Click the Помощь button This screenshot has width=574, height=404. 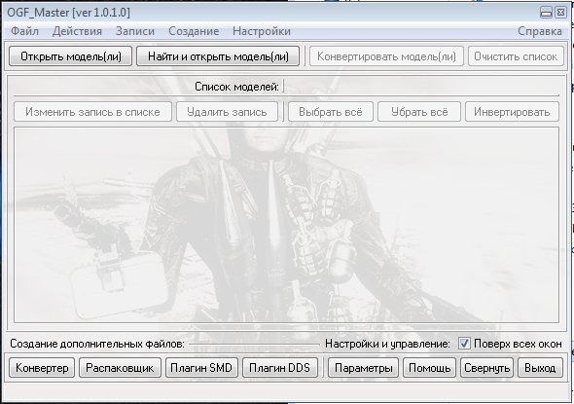click(429, 368)
